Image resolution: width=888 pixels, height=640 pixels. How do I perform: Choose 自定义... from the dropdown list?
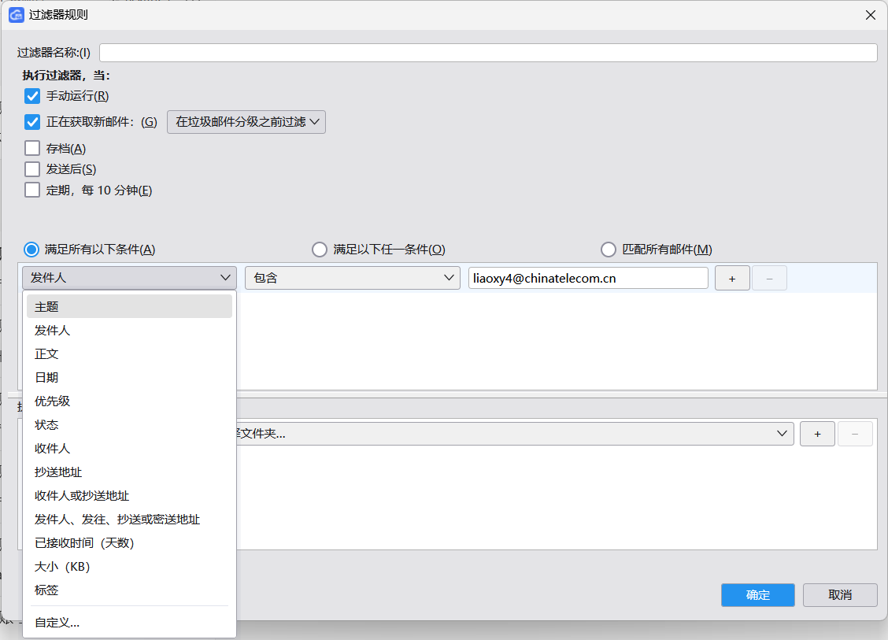point(130,623)
